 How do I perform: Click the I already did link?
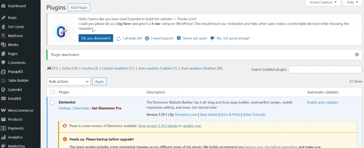click(132, 38)
